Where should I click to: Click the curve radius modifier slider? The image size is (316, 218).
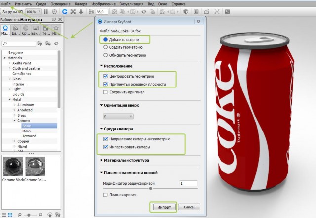[x=150, y=189]
